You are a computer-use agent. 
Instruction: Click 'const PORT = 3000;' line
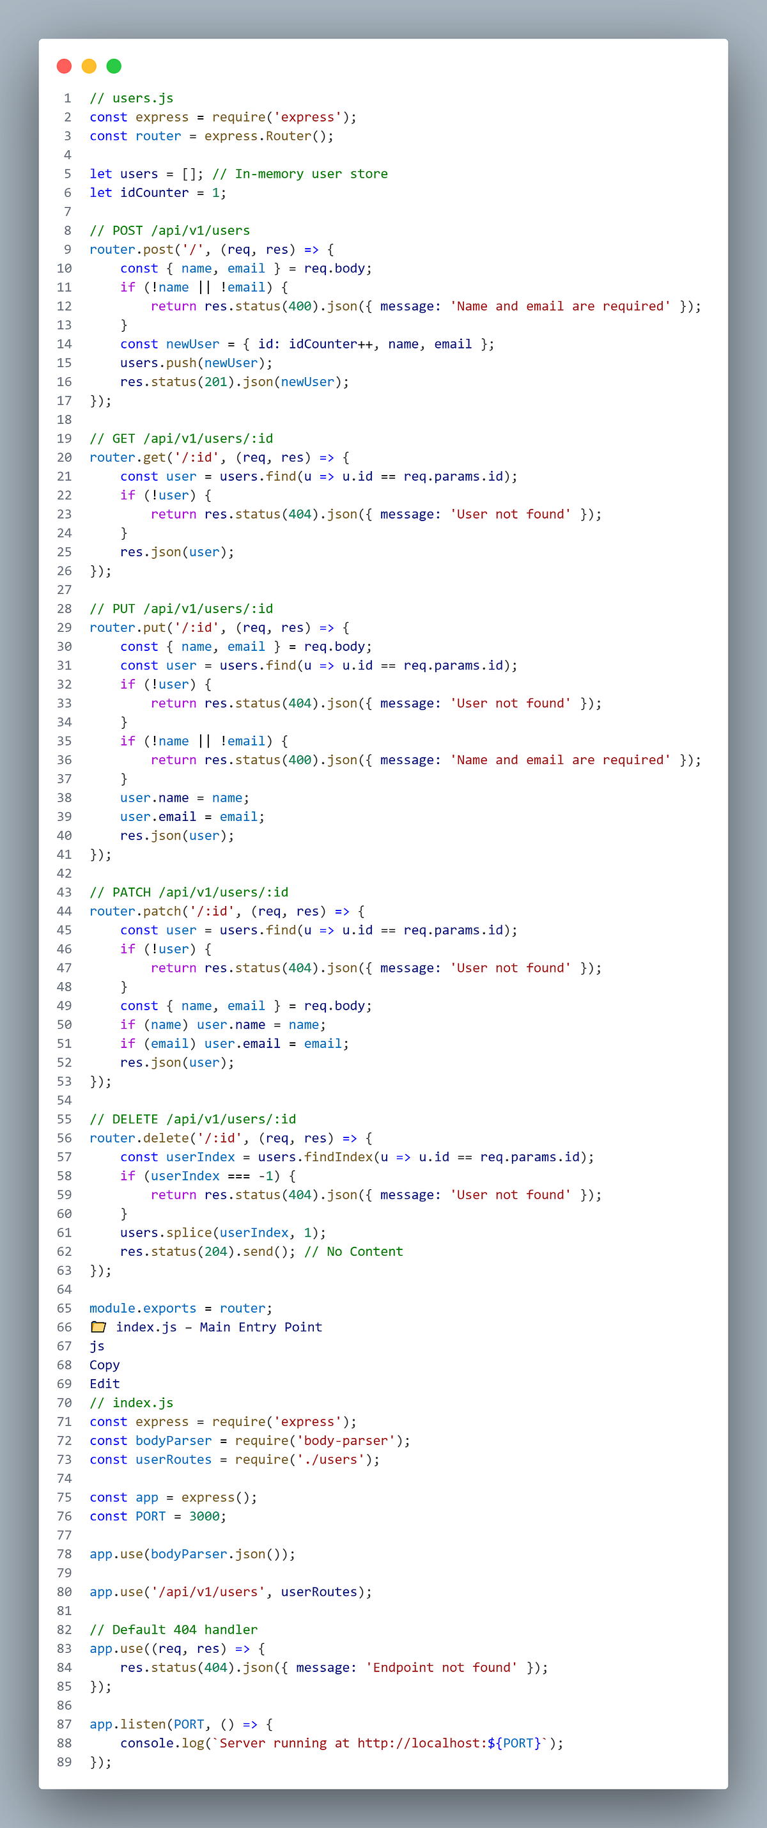pyautogui.click(x=159, y=1516)
